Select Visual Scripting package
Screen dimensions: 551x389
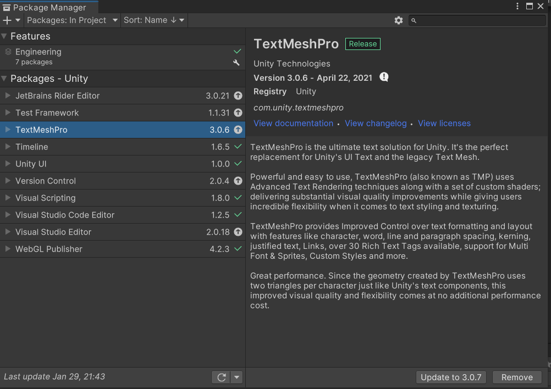pyautogui.click(x=123, y=198)
